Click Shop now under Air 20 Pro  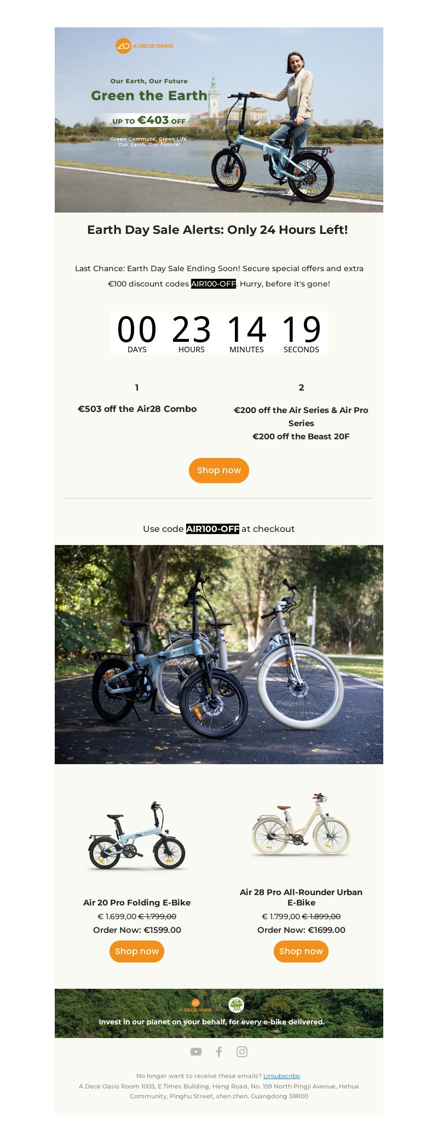[137, 951]
